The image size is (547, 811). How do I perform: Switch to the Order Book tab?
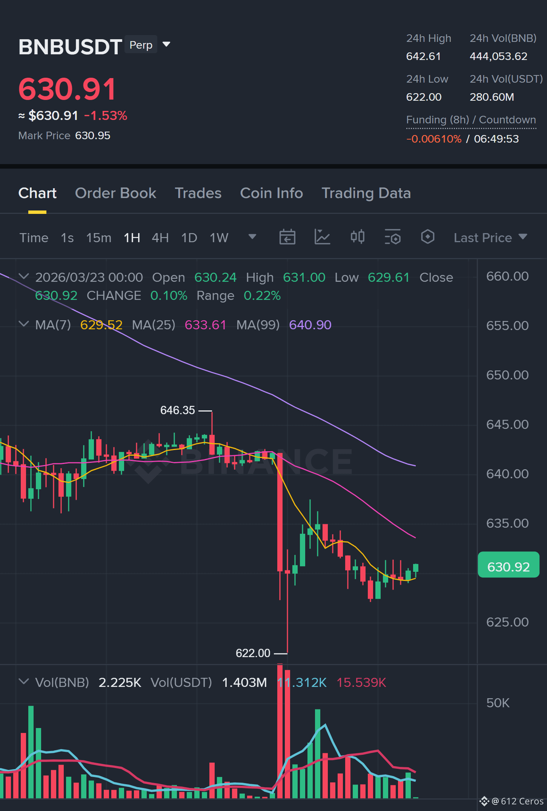point(115,193)
